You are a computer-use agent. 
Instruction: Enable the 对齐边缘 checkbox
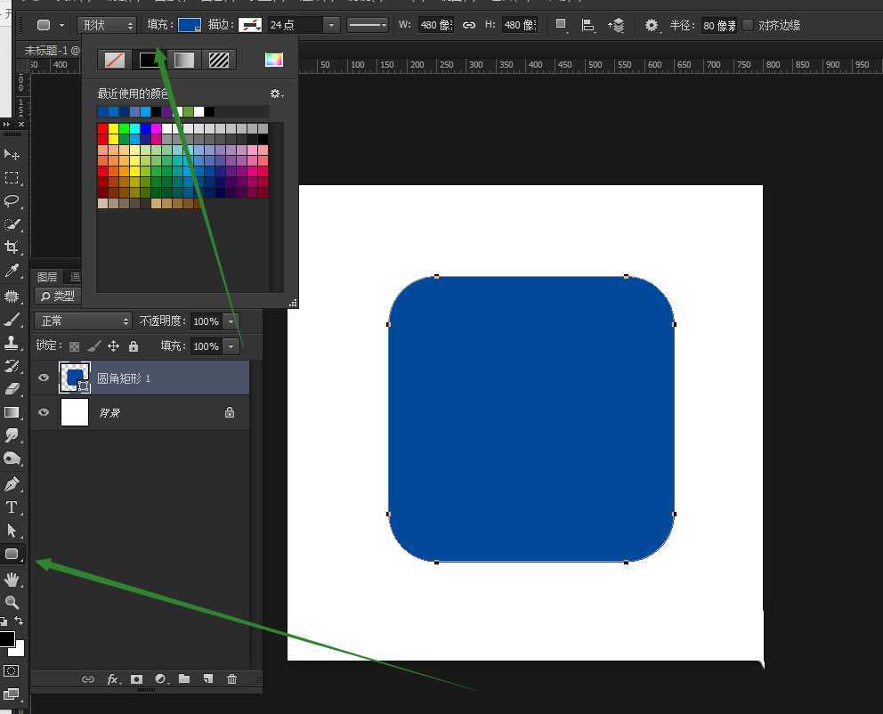click(x=748, y=25)
